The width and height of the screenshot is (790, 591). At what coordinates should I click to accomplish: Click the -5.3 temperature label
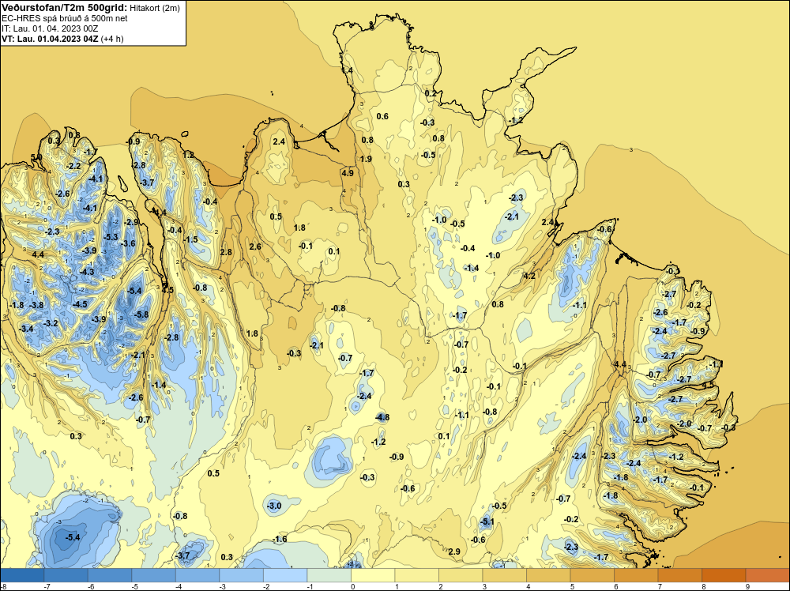[x=111, y=237]
